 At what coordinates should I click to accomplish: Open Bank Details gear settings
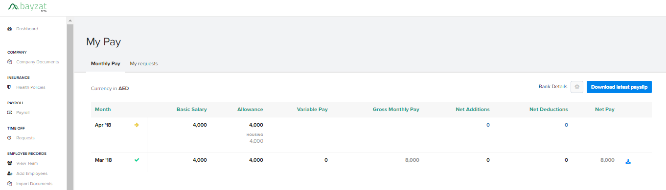click(x=577, y=87)
